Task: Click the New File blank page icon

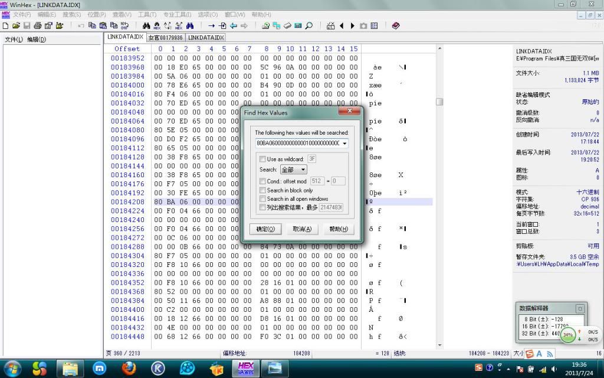Action: [6, 26]
